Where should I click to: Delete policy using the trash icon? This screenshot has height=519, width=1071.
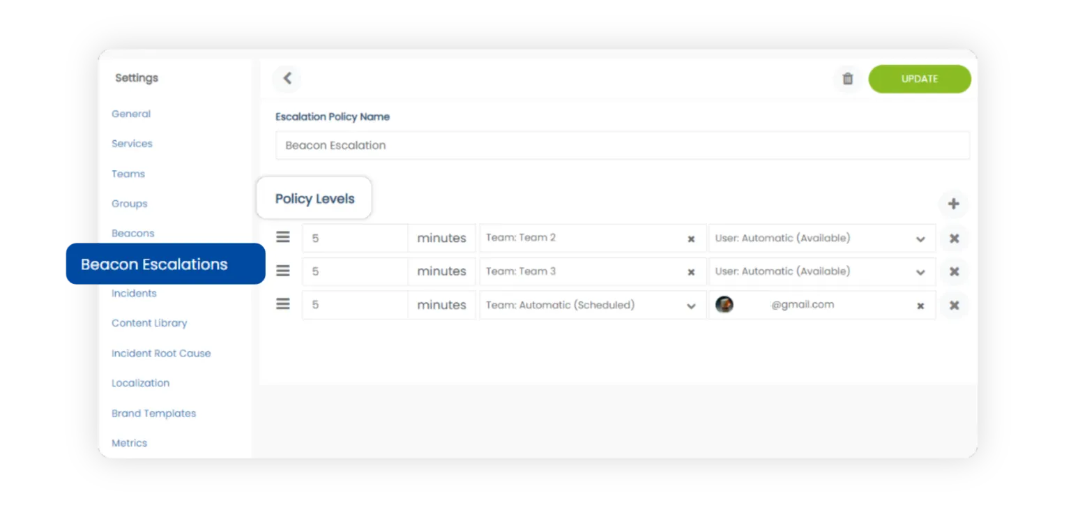coord(847,79)
